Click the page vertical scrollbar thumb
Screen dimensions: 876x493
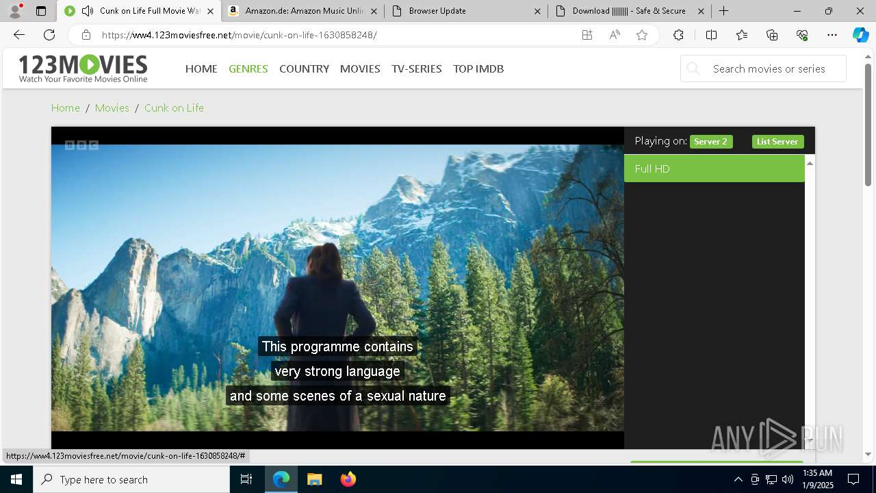[x=868, y=124]
